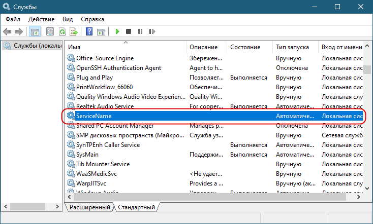The width and height of the screenshot is (373, 224).
Task: Switch to the Стандартный tab
Action: [x=136, y=207]
